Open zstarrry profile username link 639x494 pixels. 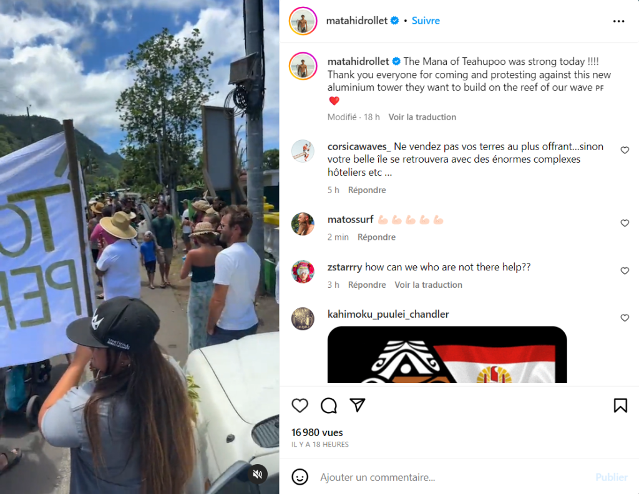(x=344, y=267)
